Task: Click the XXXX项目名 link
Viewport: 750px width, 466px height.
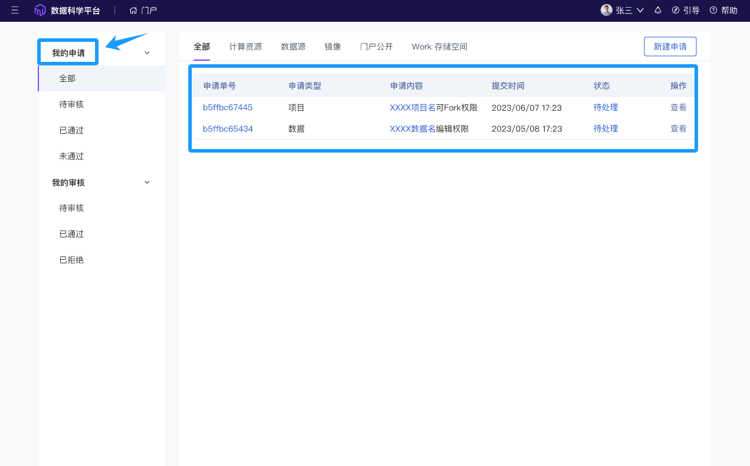Action: point(412,107)
